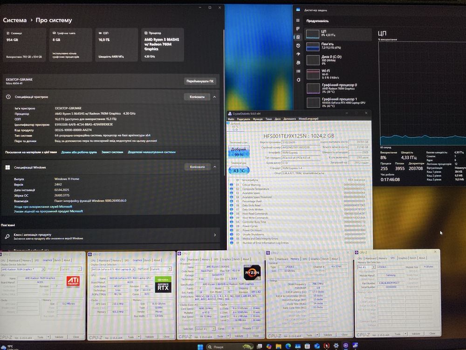This screenshot has height=350, width=466.
Task: Open Microsoft Edge from the taskbar
Action: tap(288, 346)
